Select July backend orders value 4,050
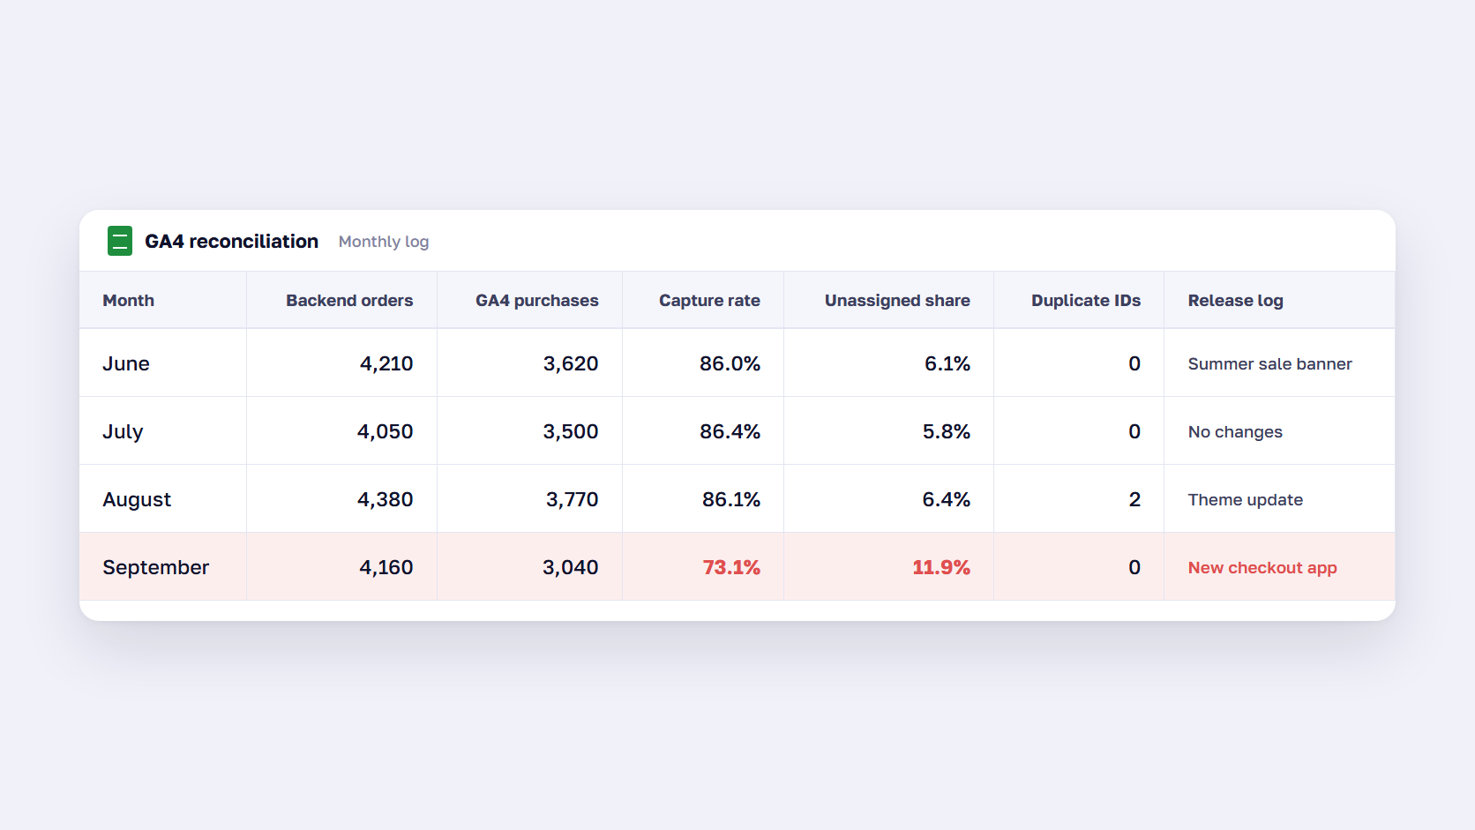 (386, 431)
